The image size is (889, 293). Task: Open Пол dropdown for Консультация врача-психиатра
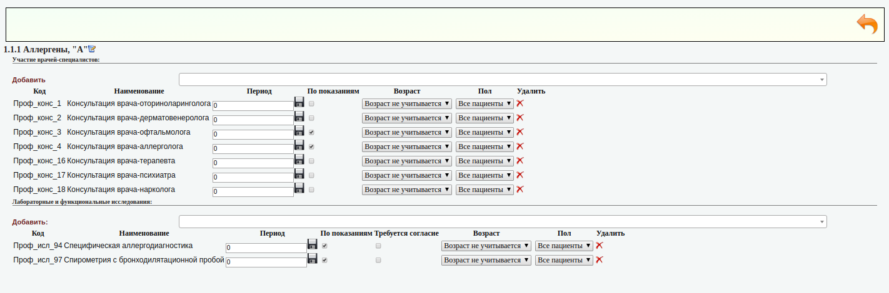(x=484, y=176)
